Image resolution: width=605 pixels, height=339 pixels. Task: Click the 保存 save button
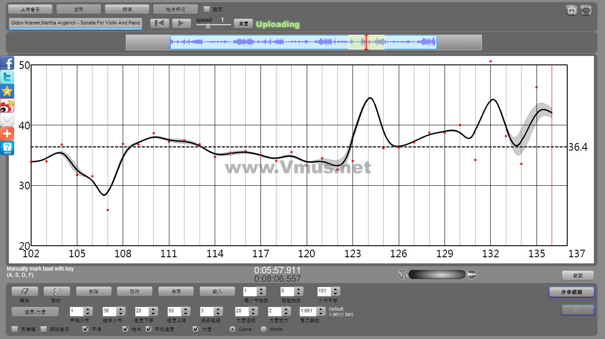(176, 291)
